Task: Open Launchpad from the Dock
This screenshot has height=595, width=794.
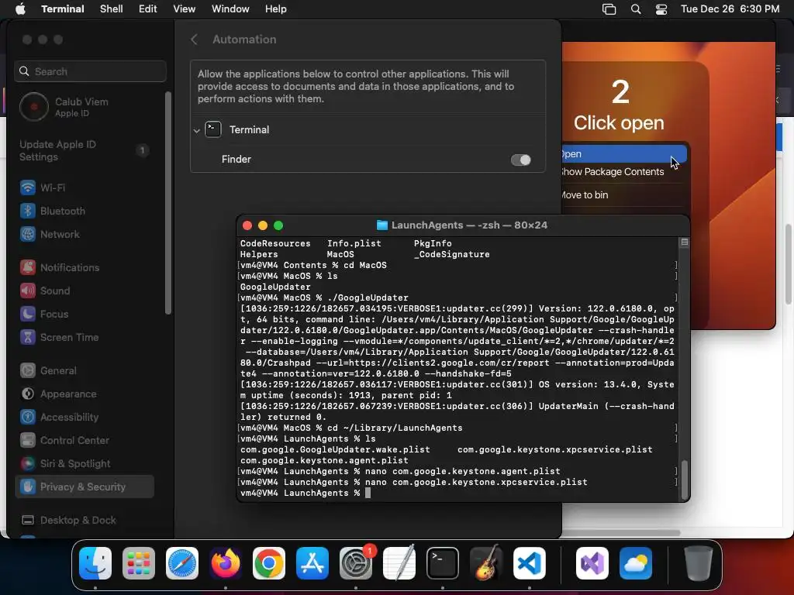Action: point(139,563)
